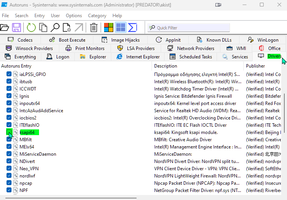287x200 pixels.
Task: Click the file icon of ibtusb
Action: [16, 81]
